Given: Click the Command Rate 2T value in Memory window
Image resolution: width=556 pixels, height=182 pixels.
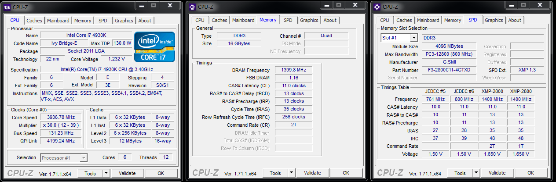Looking at the screenshot, I should tap(294, 125).
